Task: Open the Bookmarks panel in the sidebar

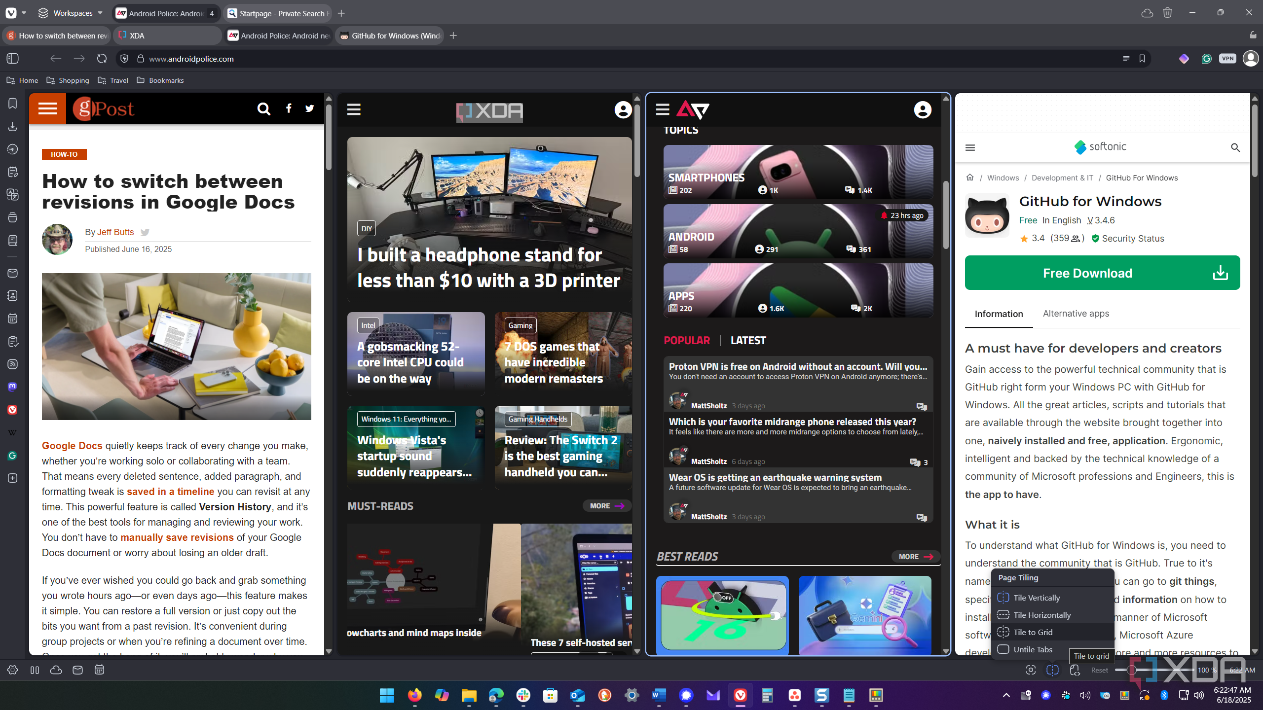Action: (x=13, y=104)
